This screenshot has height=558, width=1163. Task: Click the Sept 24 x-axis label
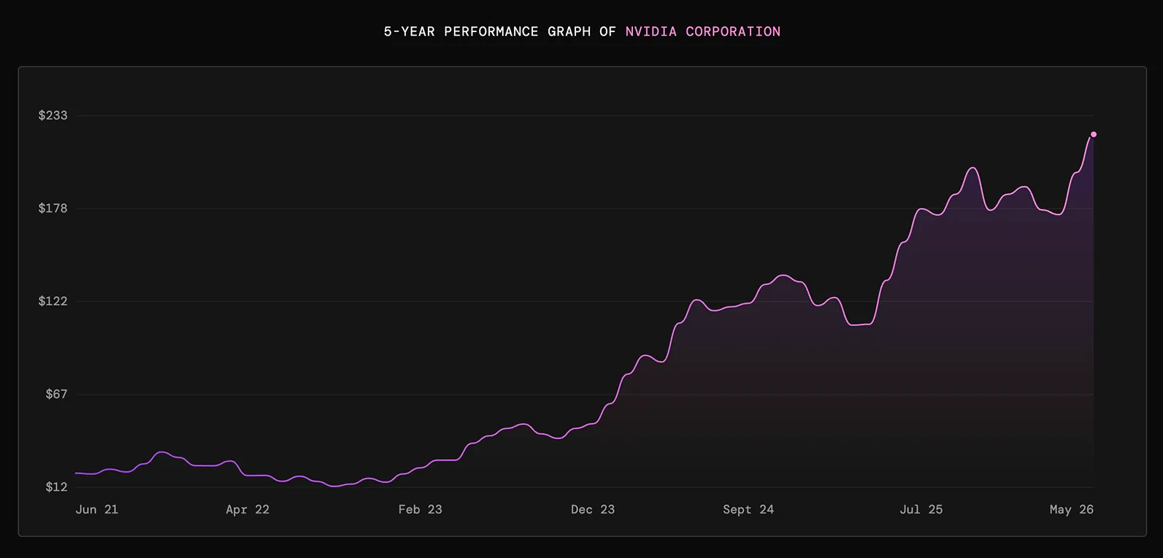click(x=748, y=509)
